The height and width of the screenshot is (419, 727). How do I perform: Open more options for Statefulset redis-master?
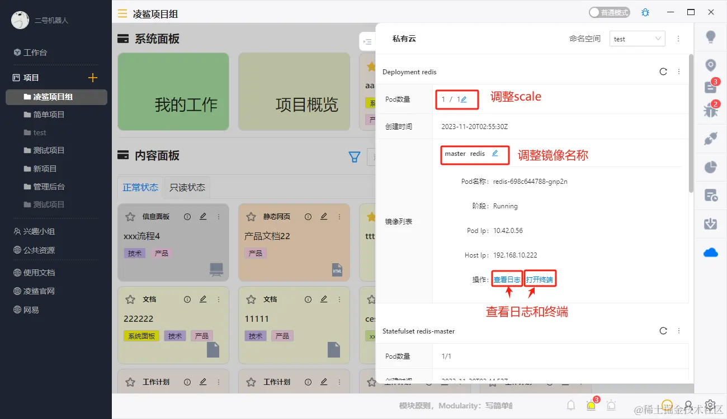[x=679, y=331]
